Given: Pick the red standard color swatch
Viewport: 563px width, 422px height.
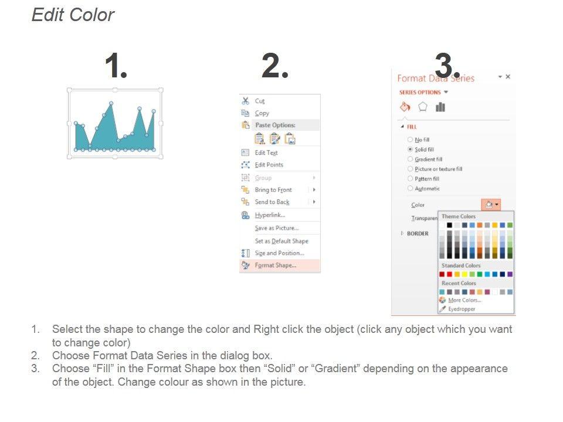Looking at the screenshot, I should [x=450, y=274].
